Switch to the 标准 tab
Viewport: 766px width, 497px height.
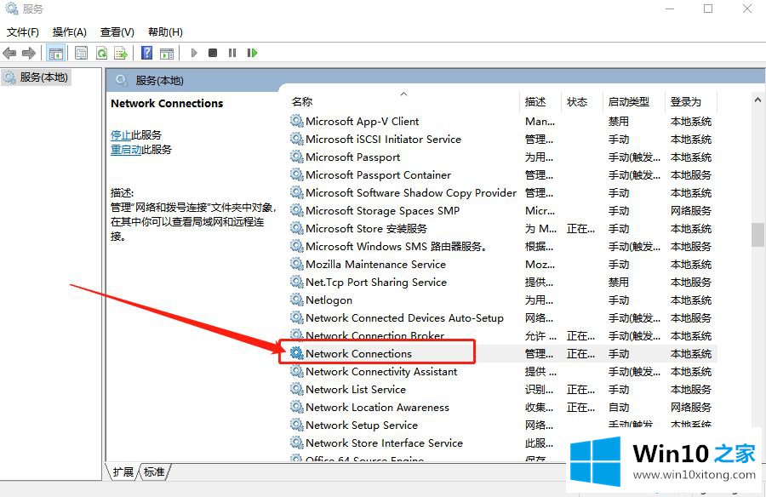[x=154, y=471]
